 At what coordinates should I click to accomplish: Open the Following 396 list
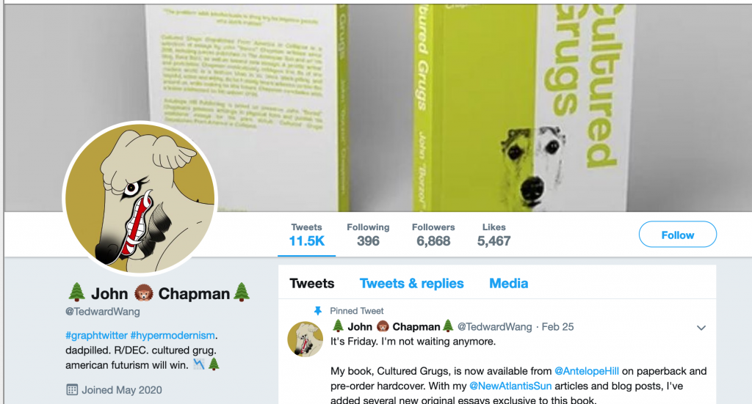click(x=368, y=235)
